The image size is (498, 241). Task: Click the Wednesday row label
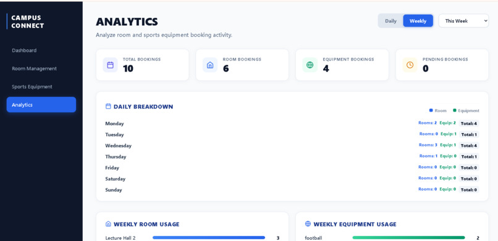(x=118, y=145)
